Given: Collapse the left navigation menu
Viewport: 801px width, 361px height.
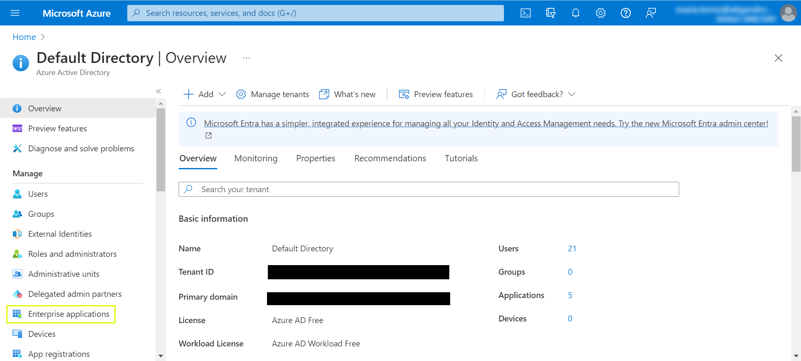Looking at the screenshot, I should click(x=159, y=91).
